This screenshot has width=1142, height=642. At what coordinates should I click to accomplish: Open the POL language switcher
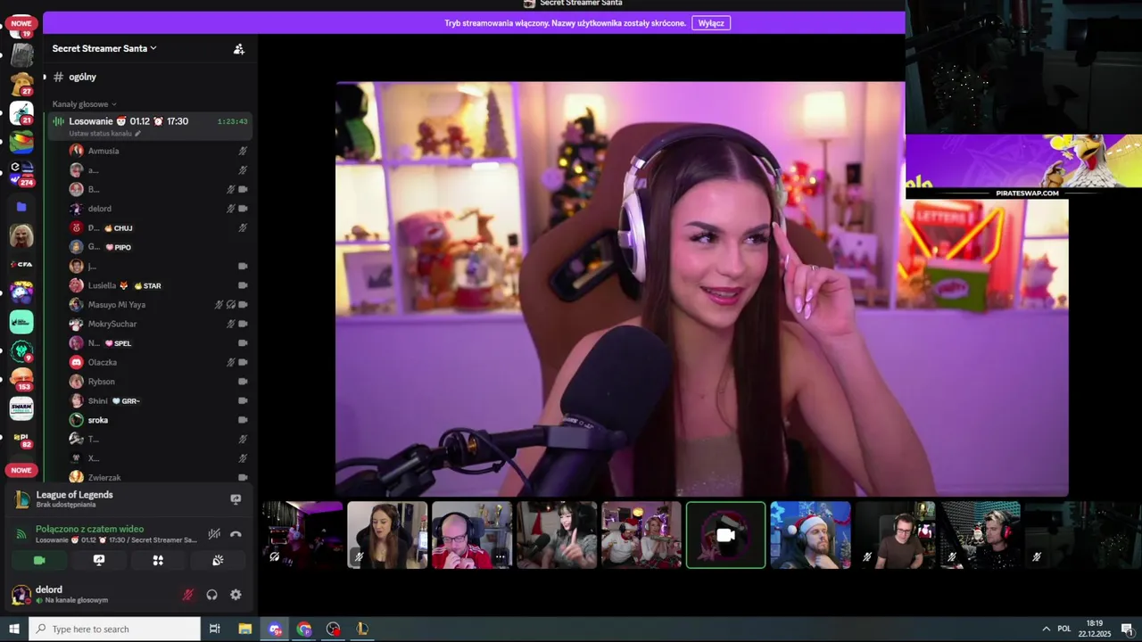pos(1064,629)
